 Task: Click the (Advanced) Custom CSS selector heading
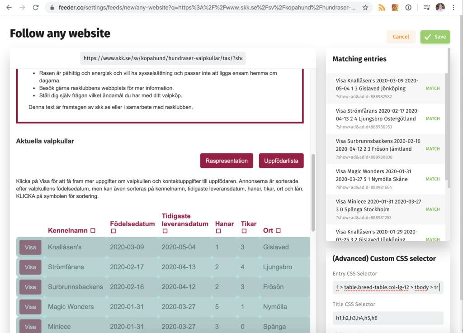pyautogui.click(x=384, y=258)
